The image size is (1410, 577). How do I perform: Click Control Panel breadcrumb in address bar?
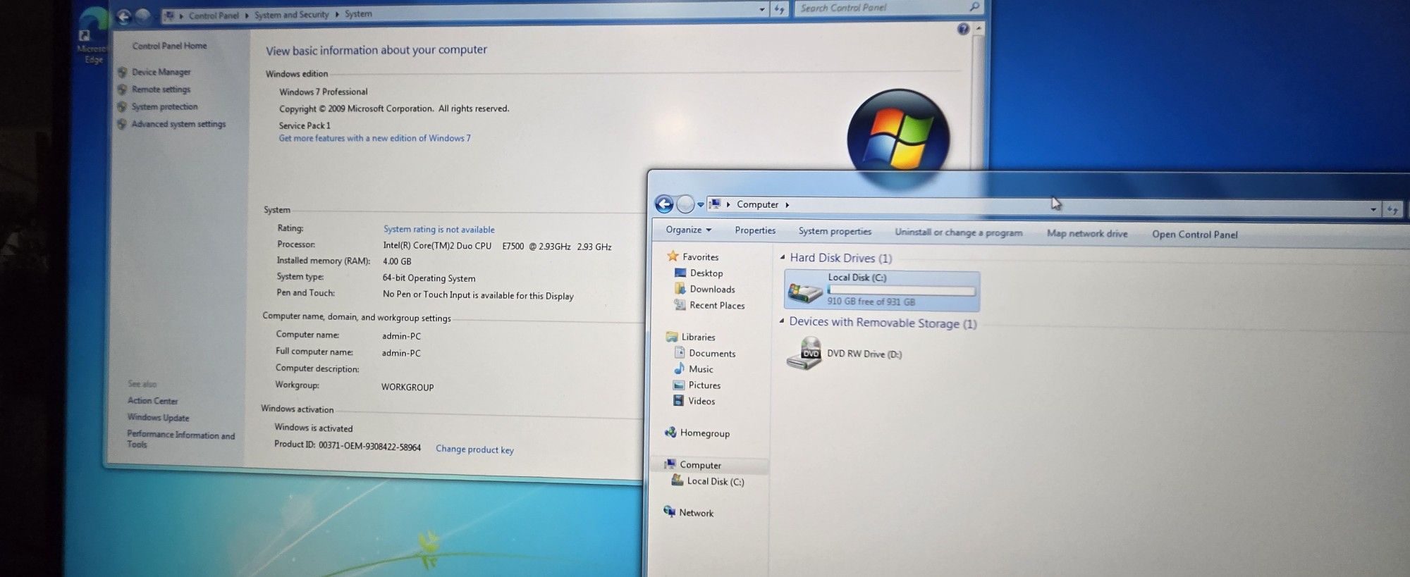[214, 15]
